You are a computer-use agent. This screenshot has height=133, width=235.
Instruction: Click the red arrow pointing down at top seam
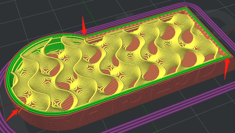tap(84, 26)
